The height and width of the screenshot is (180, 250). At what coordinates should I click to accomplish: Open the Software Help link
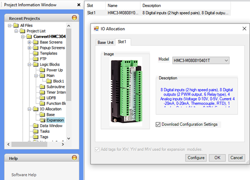[x=24, y=175]
